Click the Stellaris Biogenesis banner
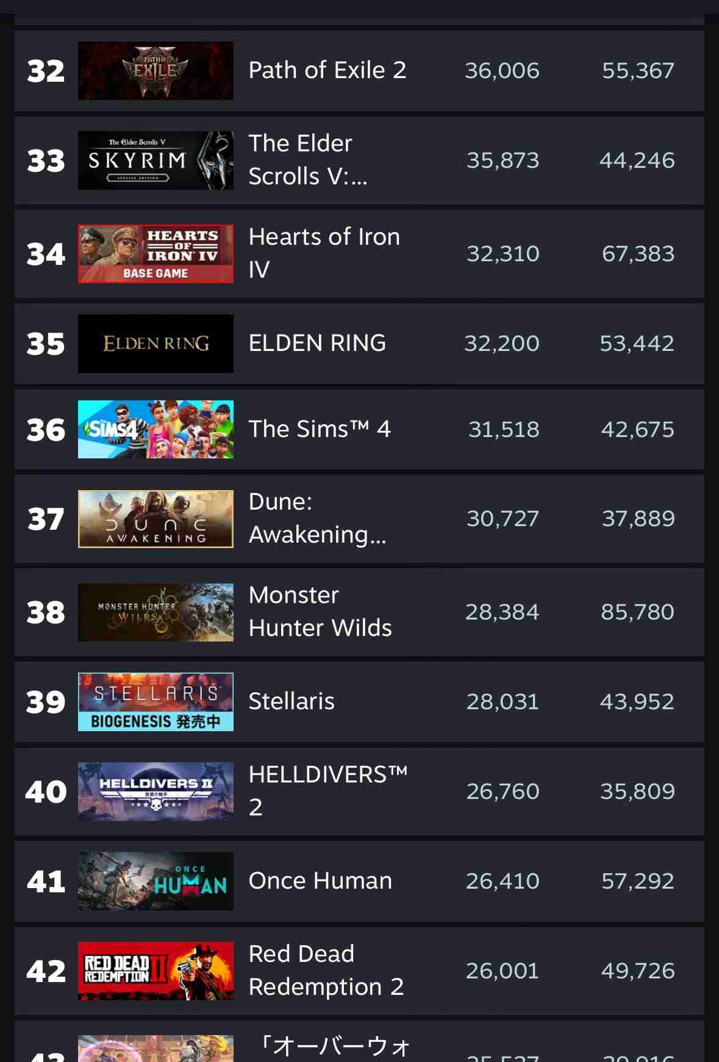Image resolution: width=719 pixels, height=1062 pixels. click(x=156, y=702)
